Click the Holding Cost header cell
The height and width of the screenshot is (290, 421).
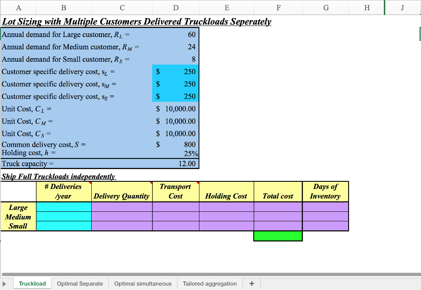(x=227, y=191)
